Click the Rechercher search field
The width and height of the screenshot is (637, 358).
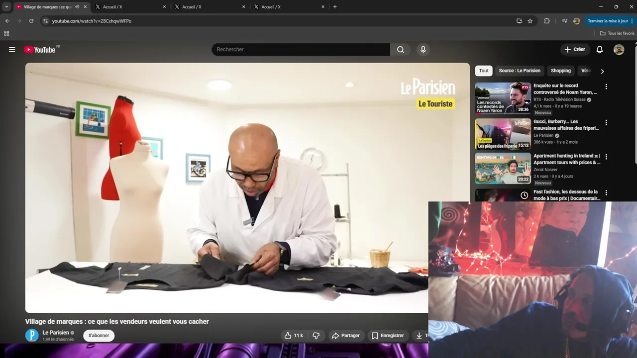[301, 50]
